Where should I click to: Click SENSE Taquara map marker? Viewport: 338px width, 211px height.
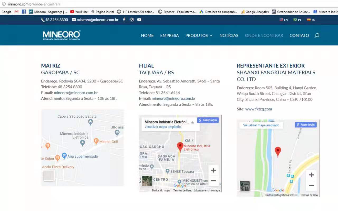click(167, 171)
